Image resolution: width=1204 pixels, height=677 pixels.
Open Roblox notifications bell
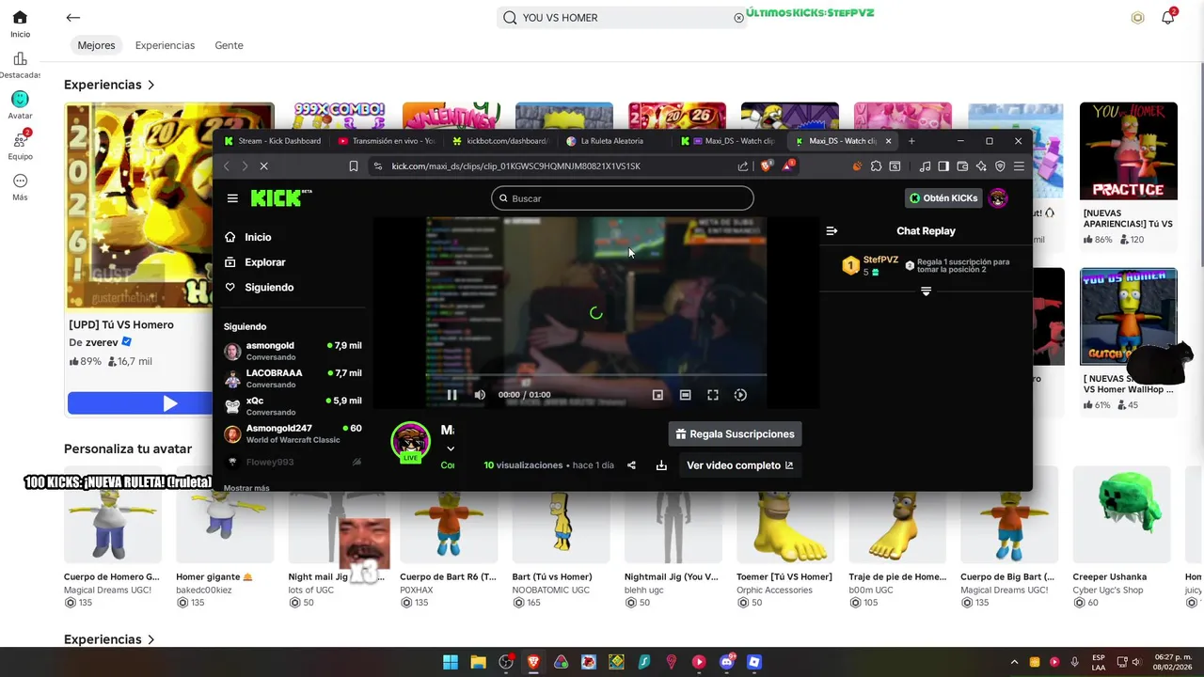coord(1167,17)
